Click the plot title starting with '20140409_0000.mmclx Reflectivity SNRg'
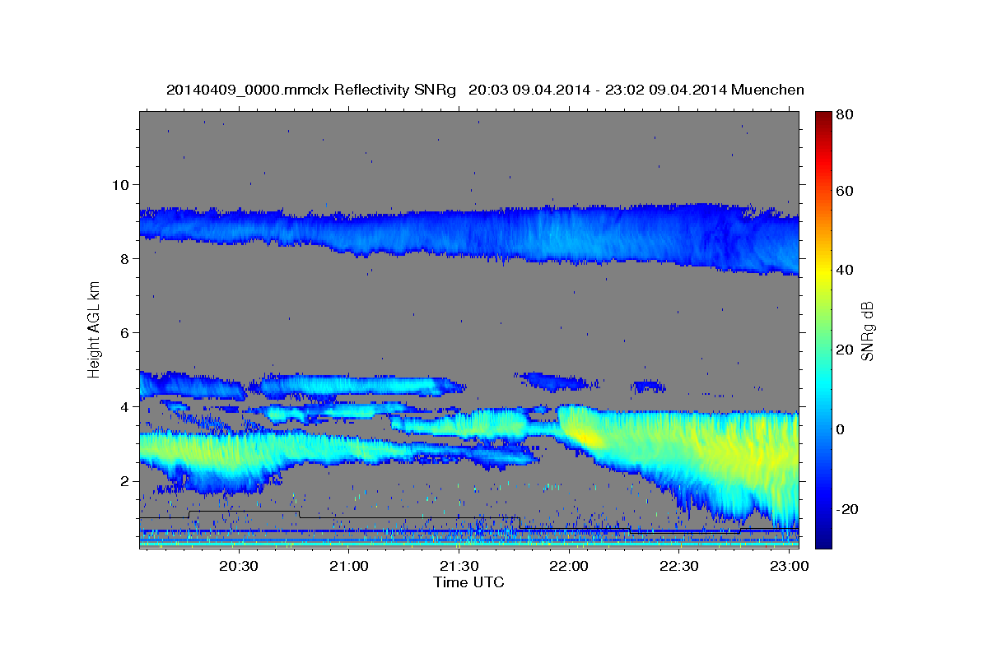Viewport: 988px width, 658px height. [485, 90]
